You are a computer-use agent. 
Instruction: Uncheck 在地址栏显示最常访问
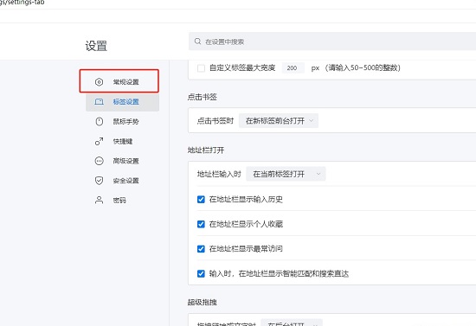click(201, 249)
